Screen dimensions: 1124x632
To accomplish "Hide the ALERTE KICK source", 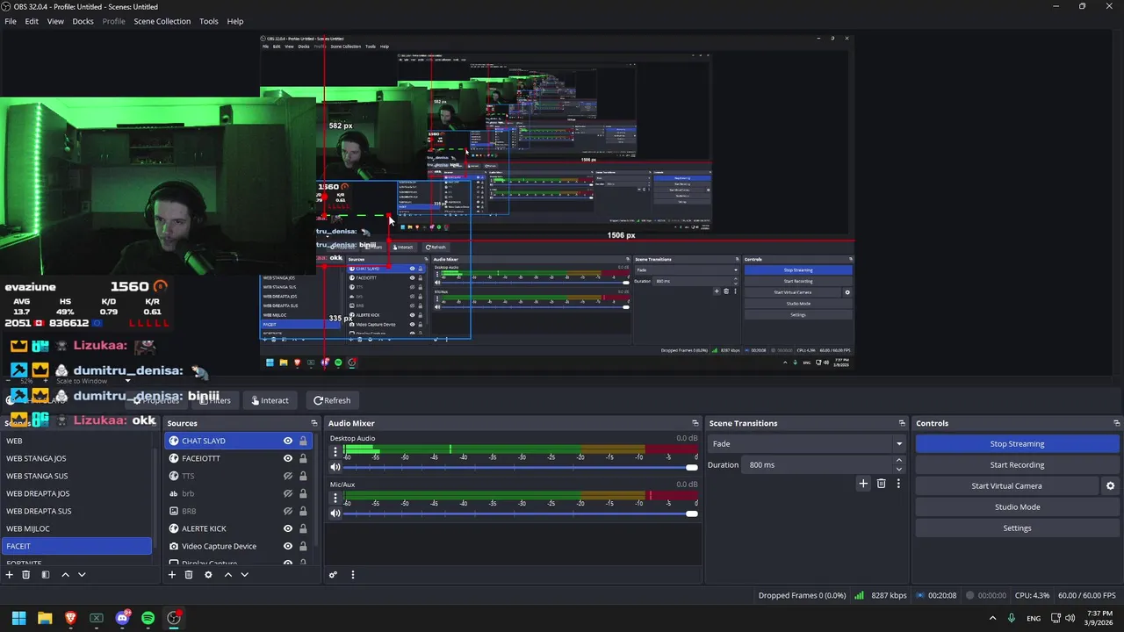I will [287, 528].
